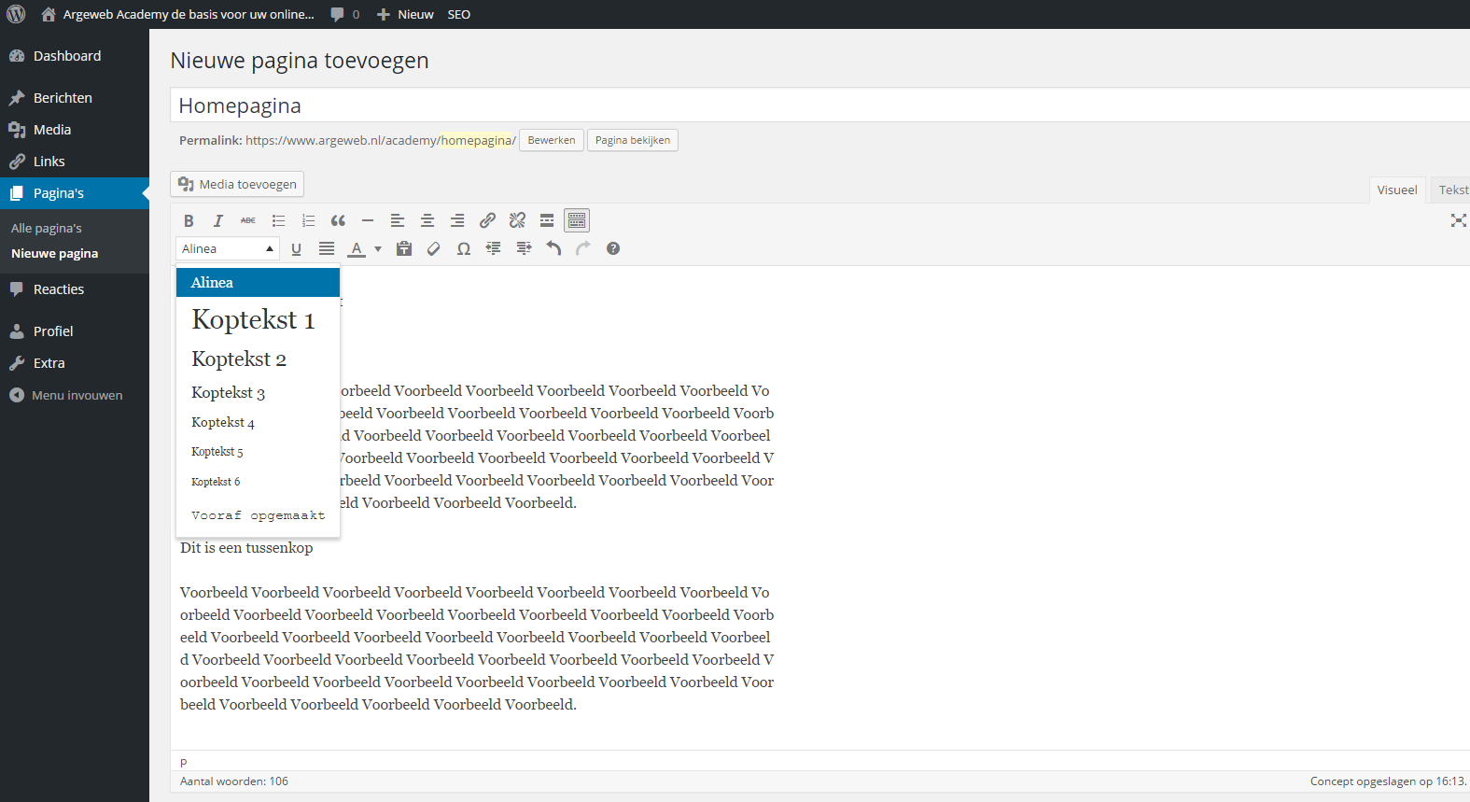Undo the last edit
This screenshot has width=1470, height=802.
[553, 249]
